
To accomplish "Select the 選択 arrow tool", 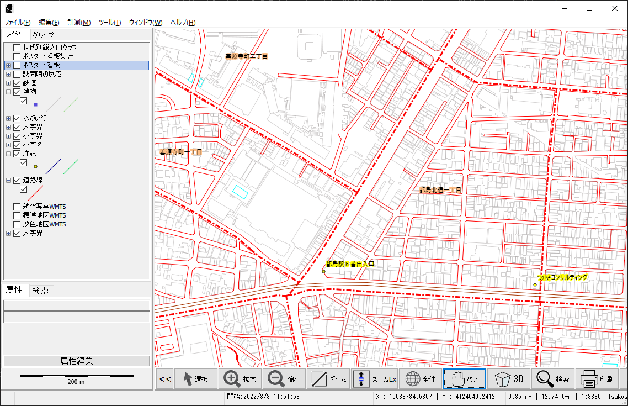I will click(x=195, y=379).
